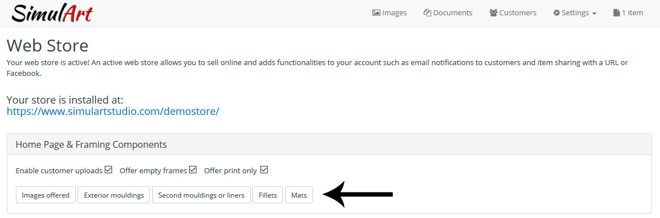Expand the Settings dropdown caret
660x218 pixels.
pos(594,14)
